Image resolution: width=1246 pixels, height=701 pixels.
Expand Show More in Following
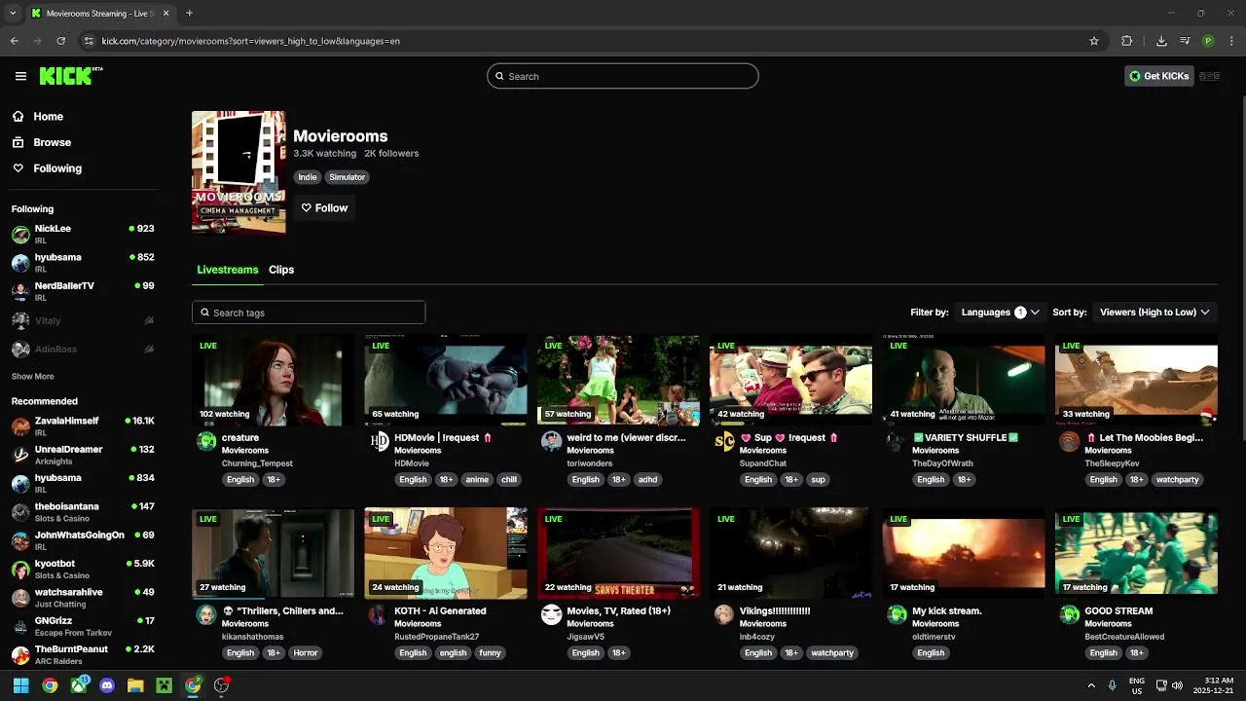[x=33, y=377]
